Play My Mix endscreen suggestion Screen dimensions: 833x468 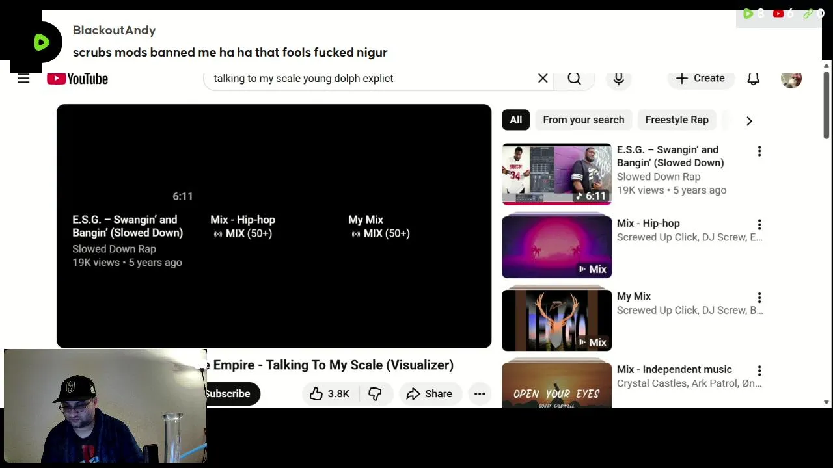379,226
